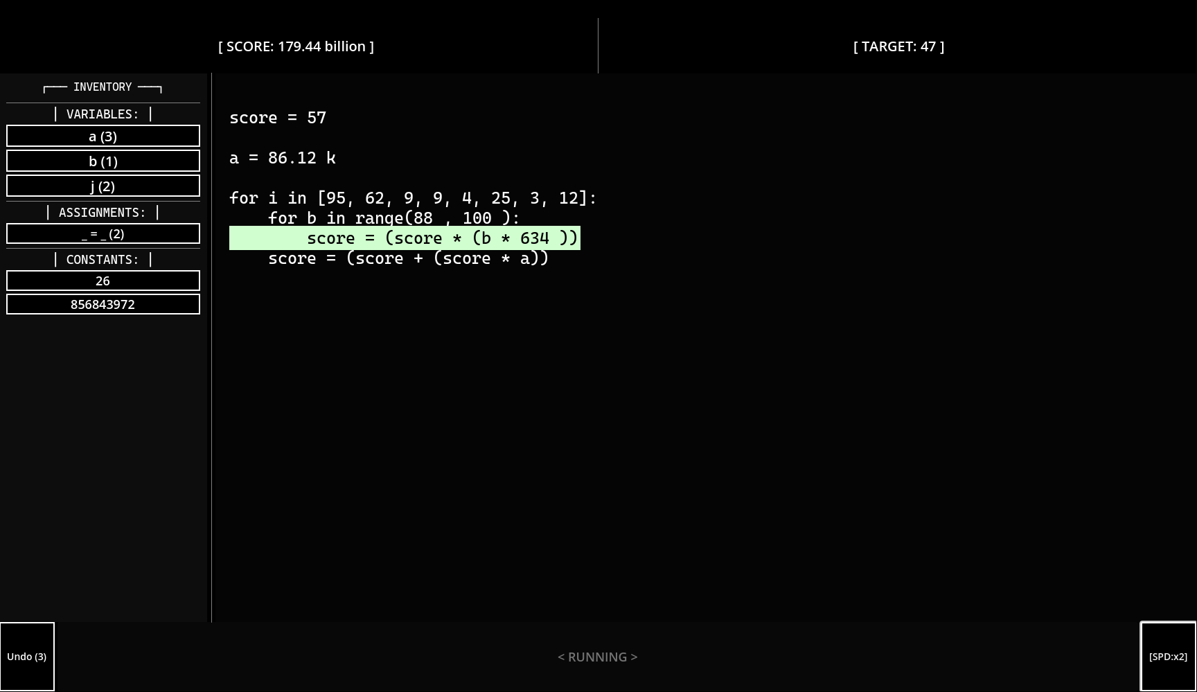Click the ASSIGNMENTS: section label
The height and width of the screenshot is (692, 1197).
(x=103, y=212)
